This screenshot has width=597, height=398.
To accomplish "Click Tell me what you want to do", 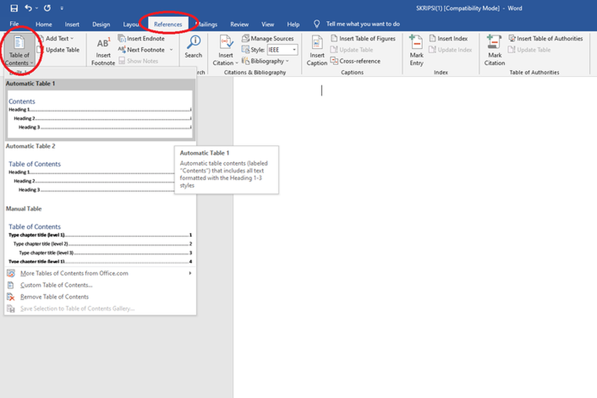I will coord(357,24).
